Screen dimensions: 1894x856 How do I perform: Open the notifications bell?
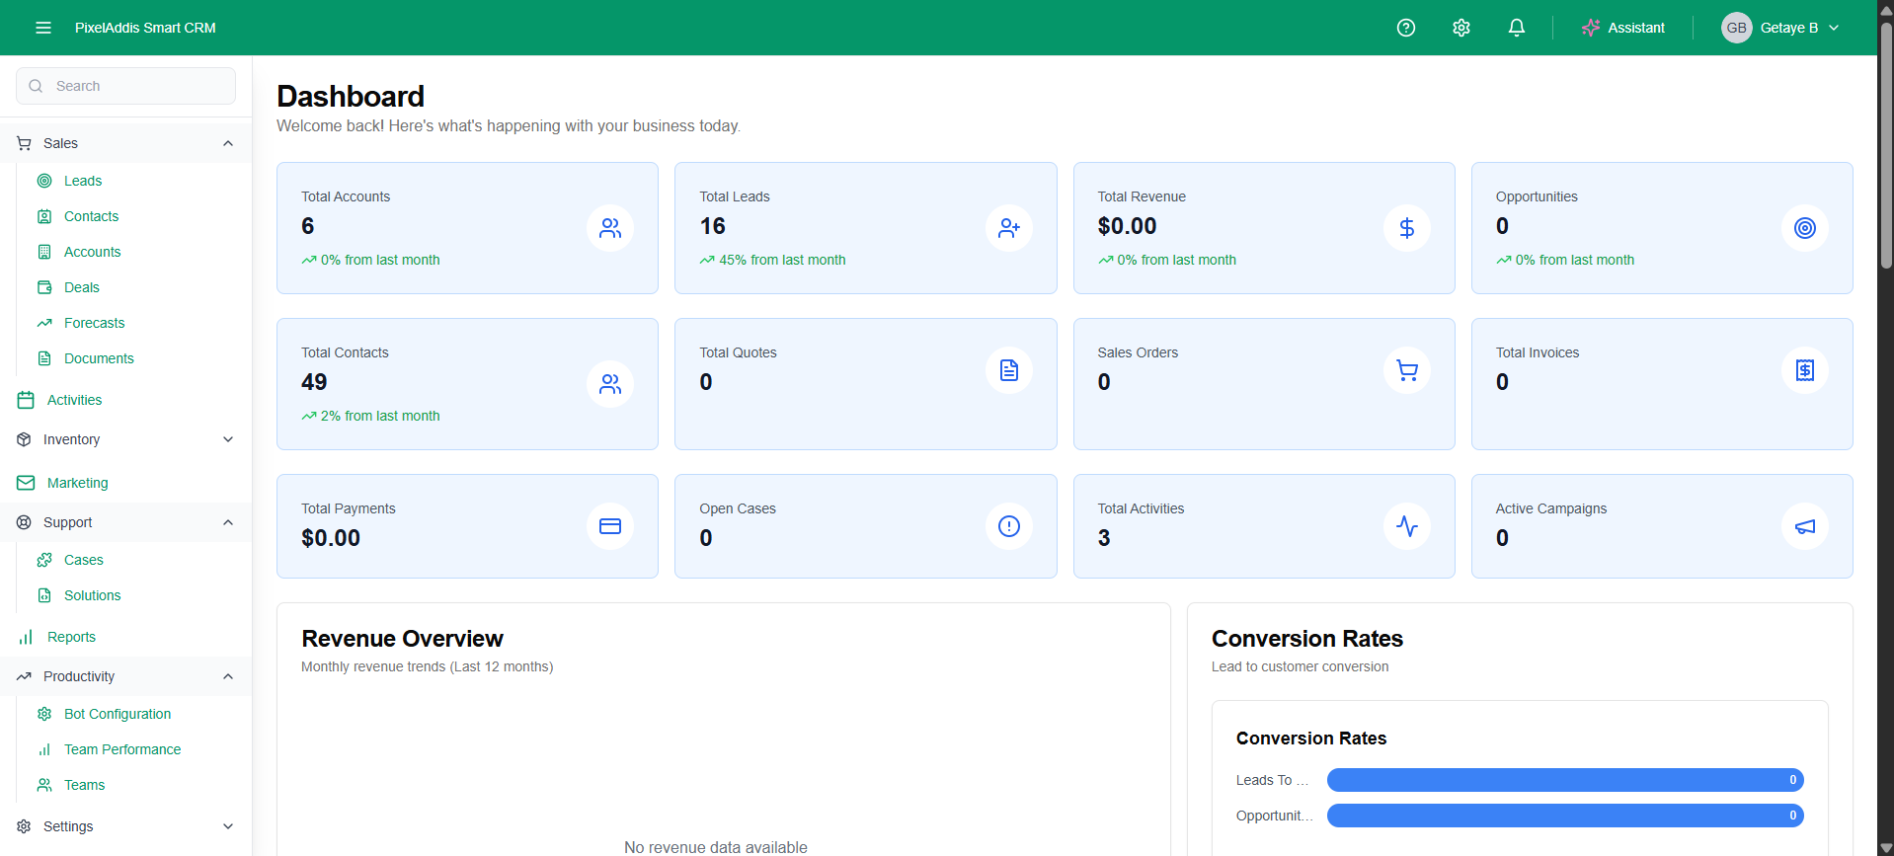[x=1517, y=28]
